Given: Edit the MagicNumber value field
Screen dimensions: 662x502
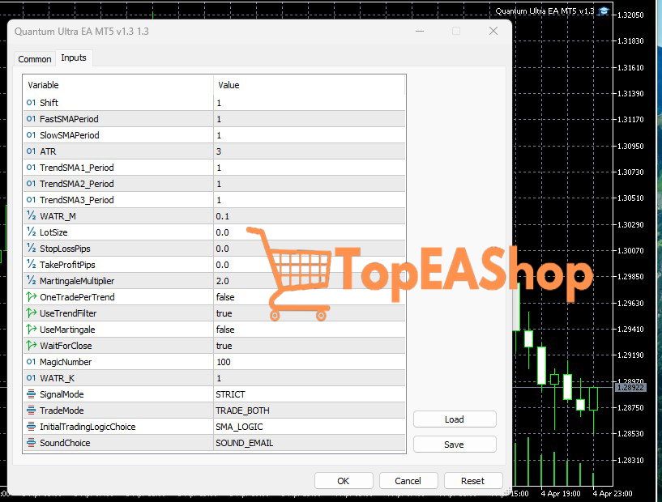Looking at the screenshot, I should [308, 362].
